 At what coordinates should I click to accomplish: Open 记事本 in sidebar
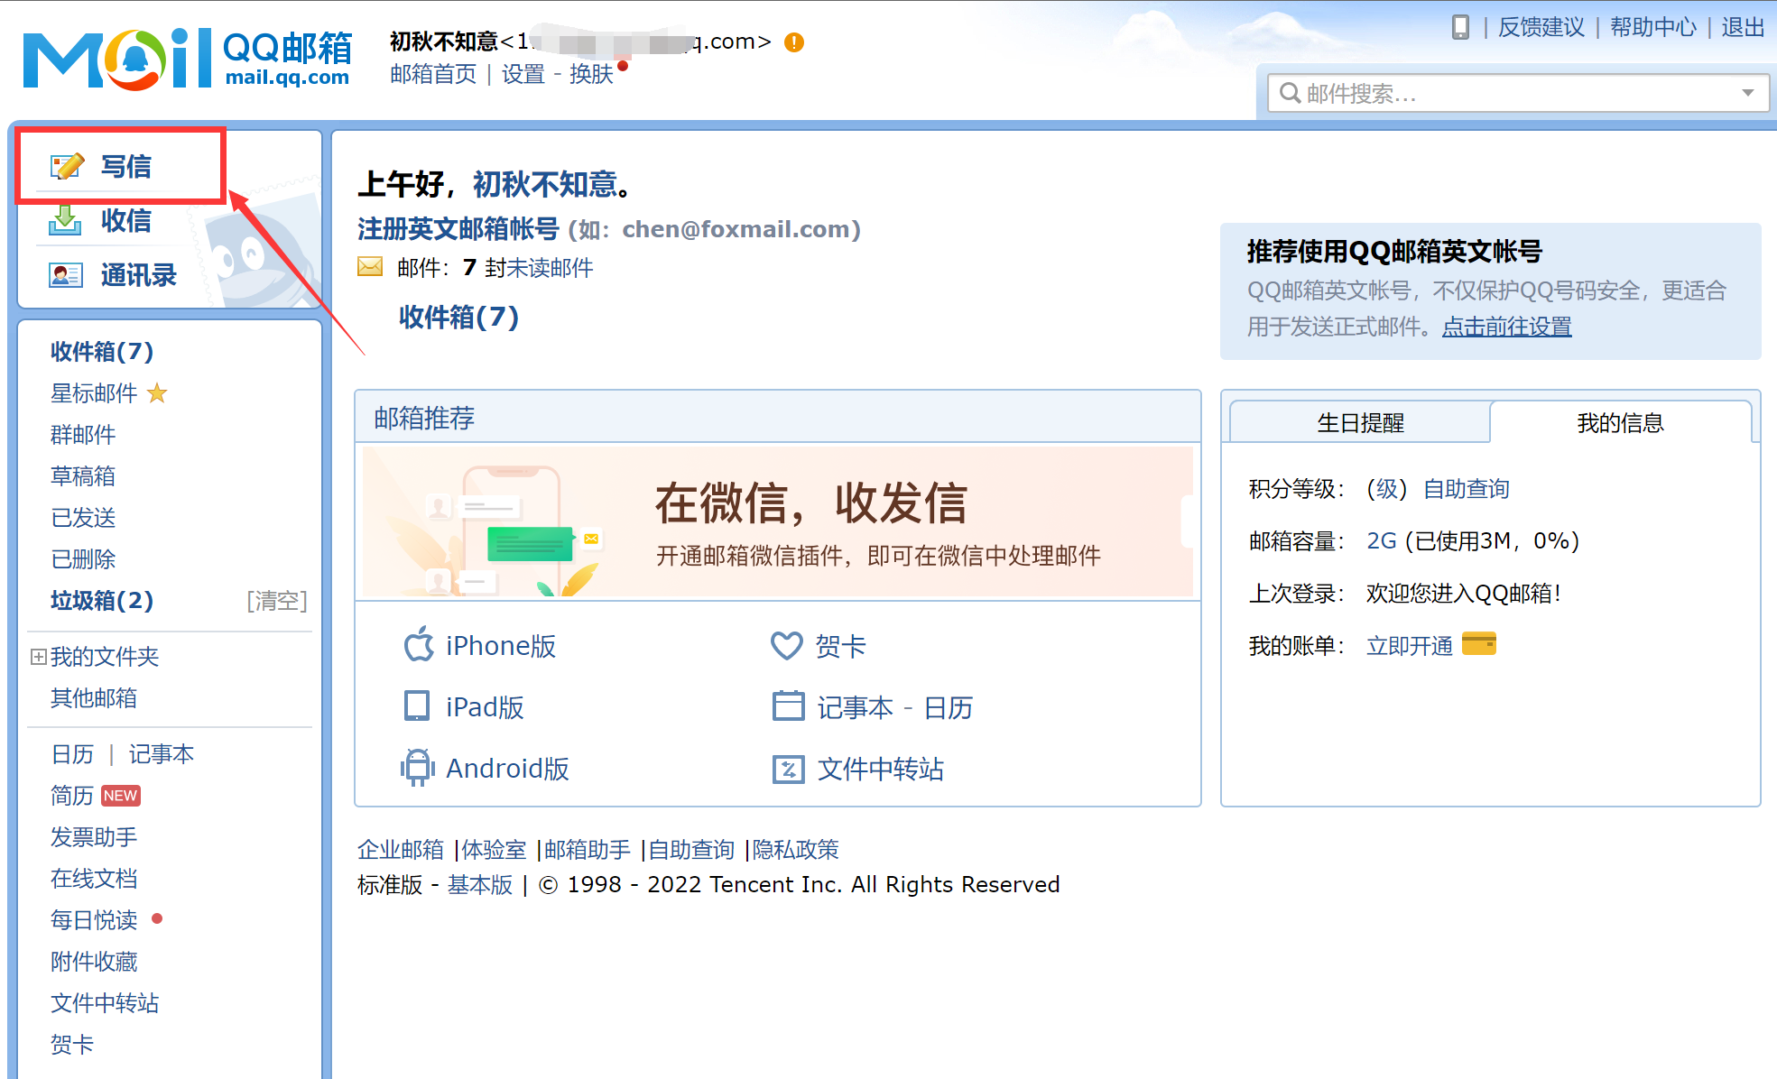point(162,754)
